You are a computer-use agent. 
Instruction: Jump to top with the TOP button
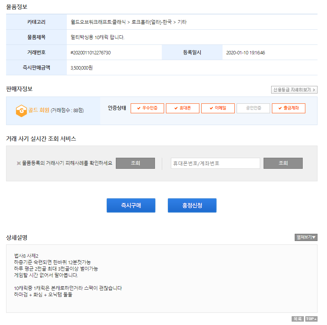[x=311, y=319]
